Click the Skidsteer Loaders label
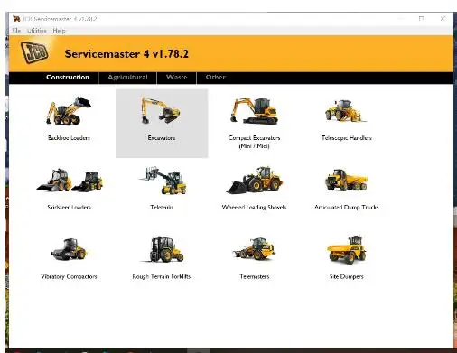Screen dimensions: 457x353 coord(69,207)
